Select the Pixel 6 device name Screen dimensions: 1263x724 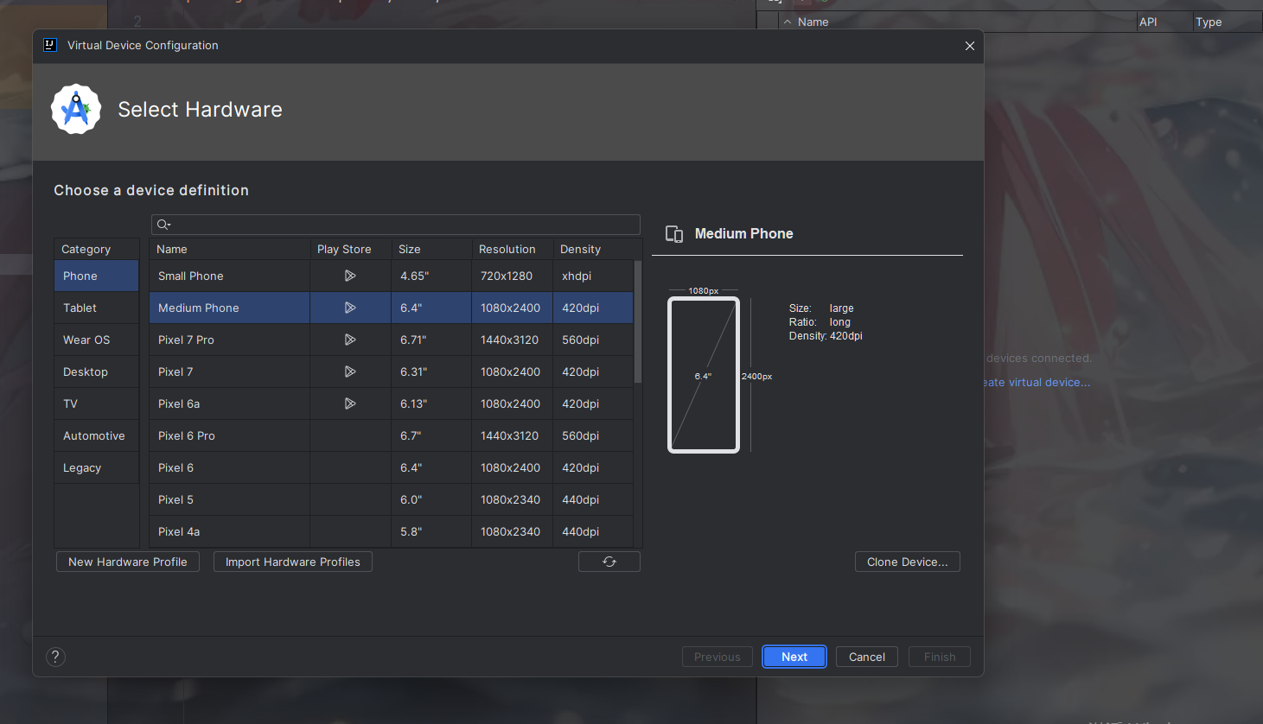point(175,467)
